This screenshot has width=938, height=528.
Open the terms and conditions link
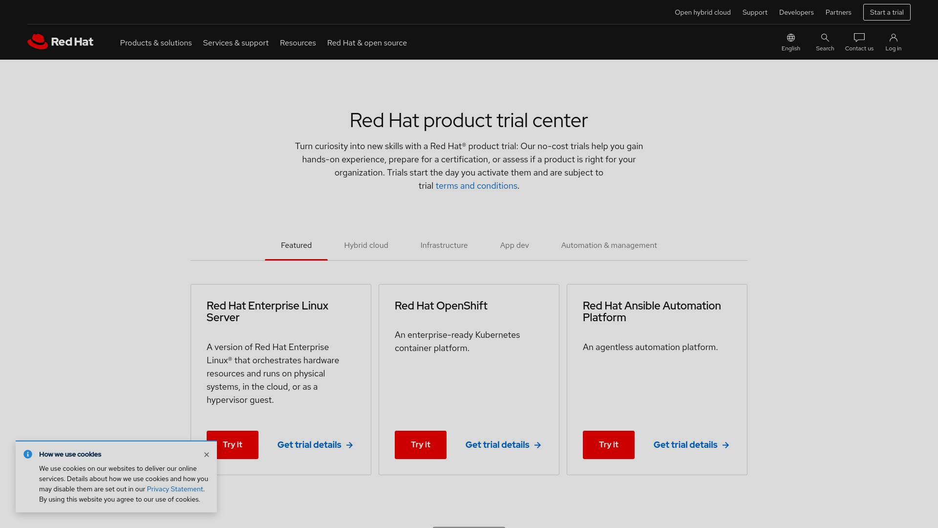pyautogui.click(x=476, y=186)
